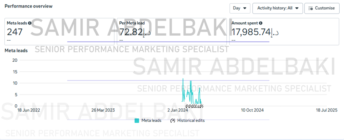Image resolution: width=344 pixels, height=140 pixels.
Task: Click the sliders icon inside Customise button
Action: coord(310,8)
